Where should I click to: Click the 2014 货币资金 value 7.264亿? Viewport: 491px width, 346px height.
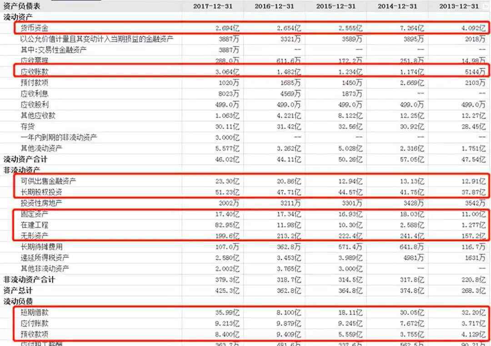coord(412,28)
